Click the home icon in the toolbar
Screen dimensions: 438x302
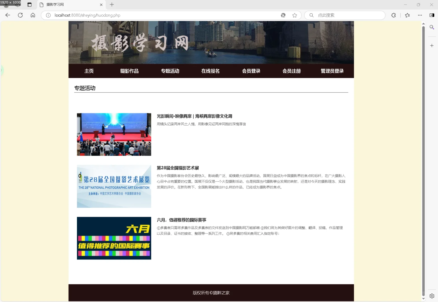(33, 15)
